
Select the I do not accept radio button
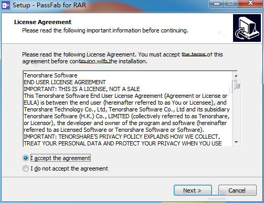[x=26, y=168]
